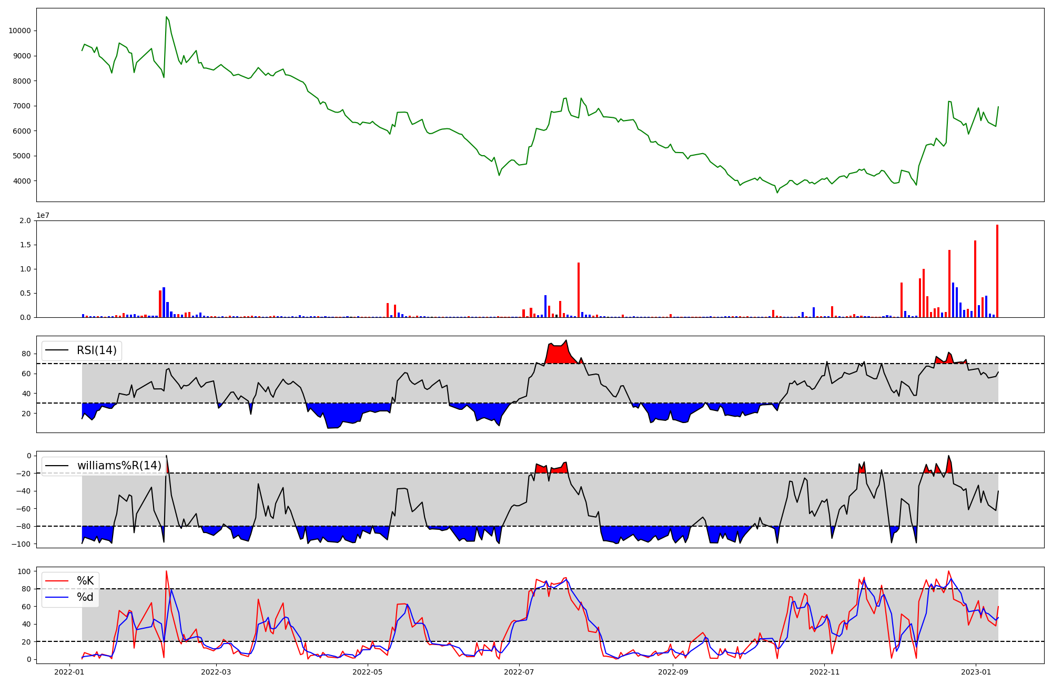Viewport: 1052px width, 684px height.
Task: Click the RSI(14) legend label
Action: click(97, 350)
